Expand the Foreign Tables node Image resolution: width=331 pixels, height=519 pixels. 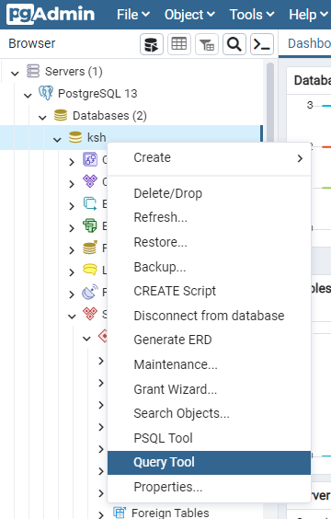coord(101,514)
